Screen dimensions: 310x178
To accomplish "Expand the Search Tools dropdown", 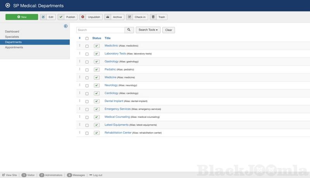I will point(148,30).
